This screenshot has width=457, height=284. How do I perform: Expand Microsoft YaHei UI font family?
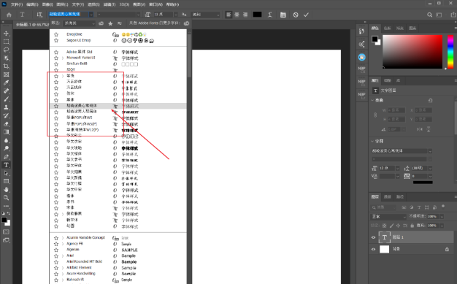63,58
